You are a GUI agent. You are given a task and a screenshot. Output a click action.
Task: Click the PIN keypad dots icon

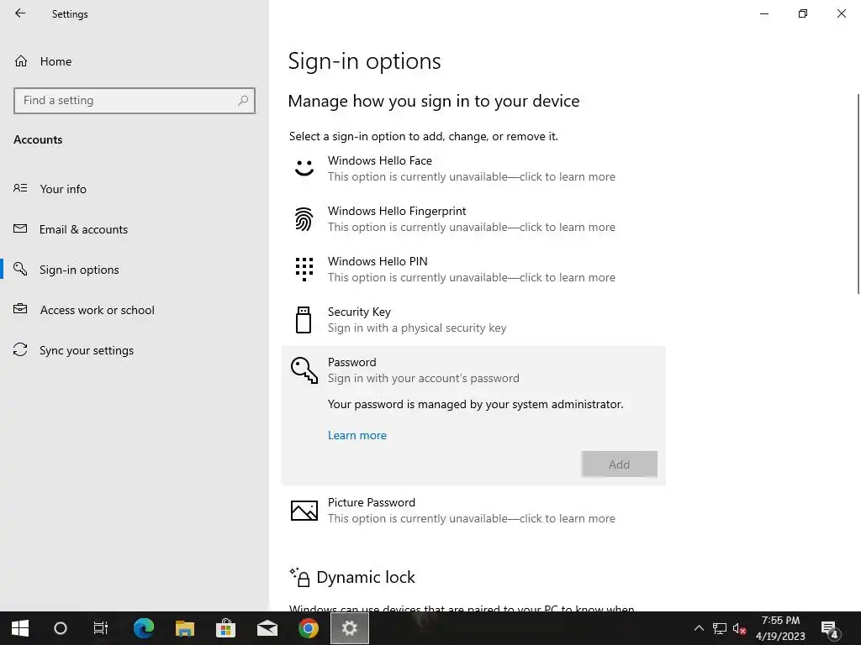[304, 270]
